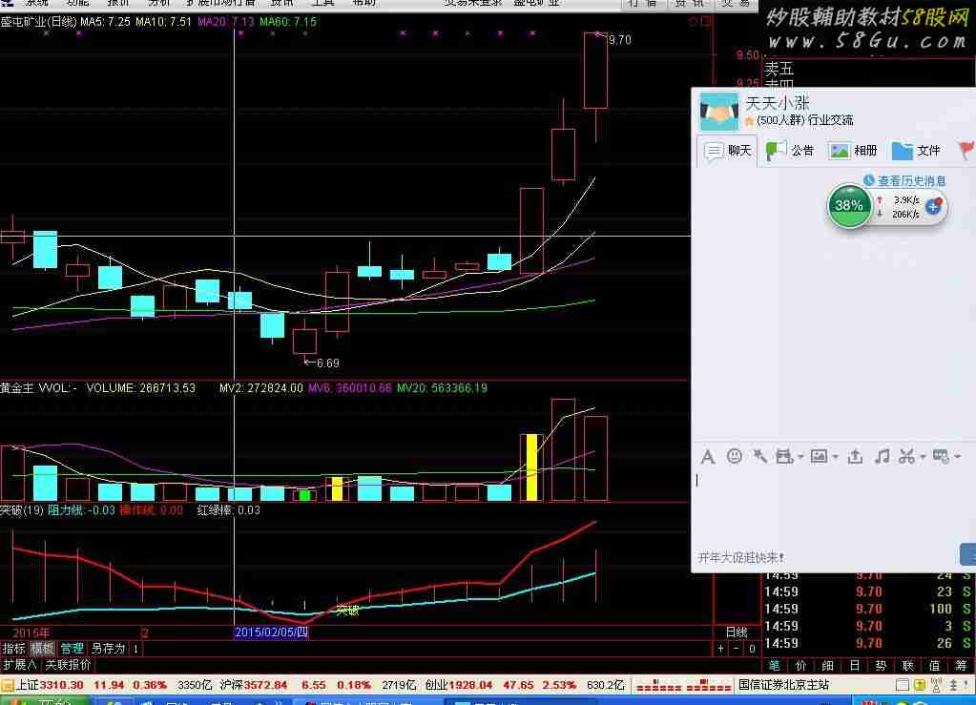The image size is (976, 705).
Task: Click the music note icon
Action: coord(882,456)
